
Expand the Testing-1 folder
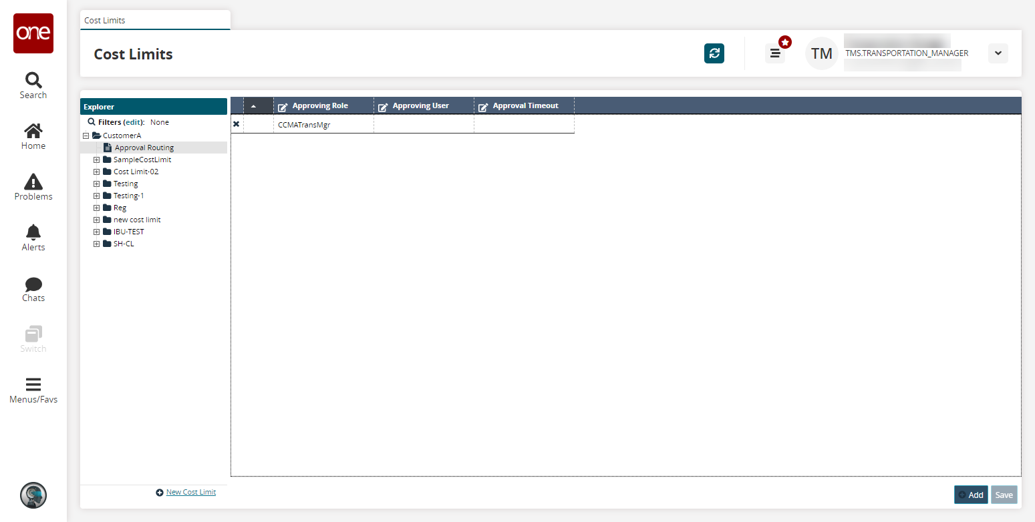tap(97, 196)
